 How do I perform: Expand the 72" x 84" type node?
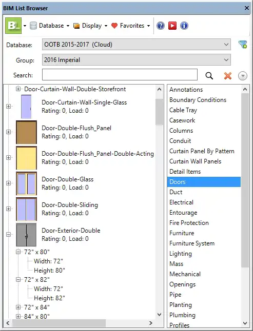(x=18, y=307)
